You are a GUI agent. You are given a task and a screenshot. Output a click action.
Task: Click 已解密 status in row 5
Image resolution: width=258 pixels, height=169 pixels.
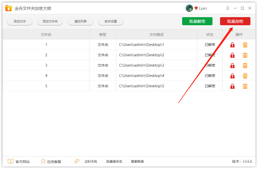210,86
